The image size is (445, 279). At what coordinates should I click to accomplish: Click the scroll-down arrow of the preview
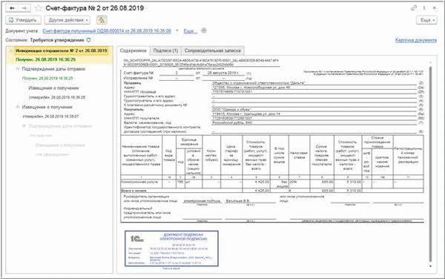(430, 266)
